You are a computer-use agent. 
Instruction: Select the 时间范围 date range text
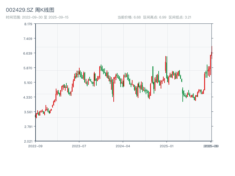37,17
